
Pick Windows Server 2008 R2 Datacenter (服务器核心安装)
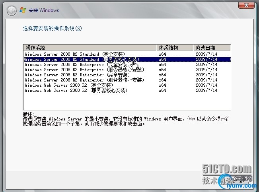pyautogui.click(x=127, y=80)
